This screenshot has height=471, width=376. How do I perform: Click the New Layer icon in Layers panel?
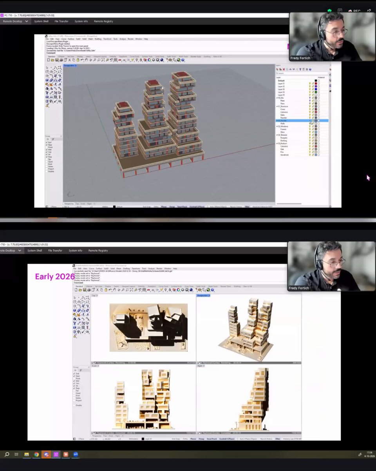point(277,69)
